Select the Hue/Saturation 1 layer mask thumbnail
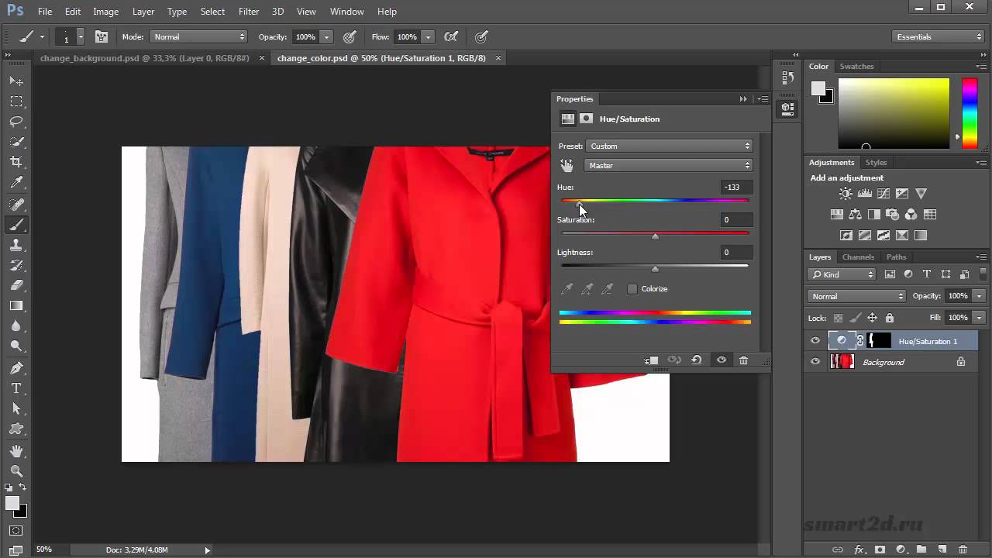The width and height of the screenshot is (992, 558). click(x=879, y=341)
